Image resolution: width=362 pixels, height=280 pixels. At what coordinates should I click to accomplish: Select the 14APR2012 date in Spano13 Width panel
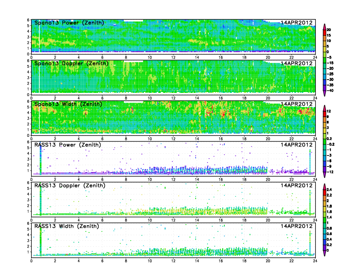297,104
